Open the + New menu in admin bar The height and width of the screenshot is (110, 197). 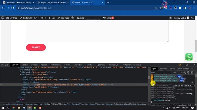tap(52, 18)
